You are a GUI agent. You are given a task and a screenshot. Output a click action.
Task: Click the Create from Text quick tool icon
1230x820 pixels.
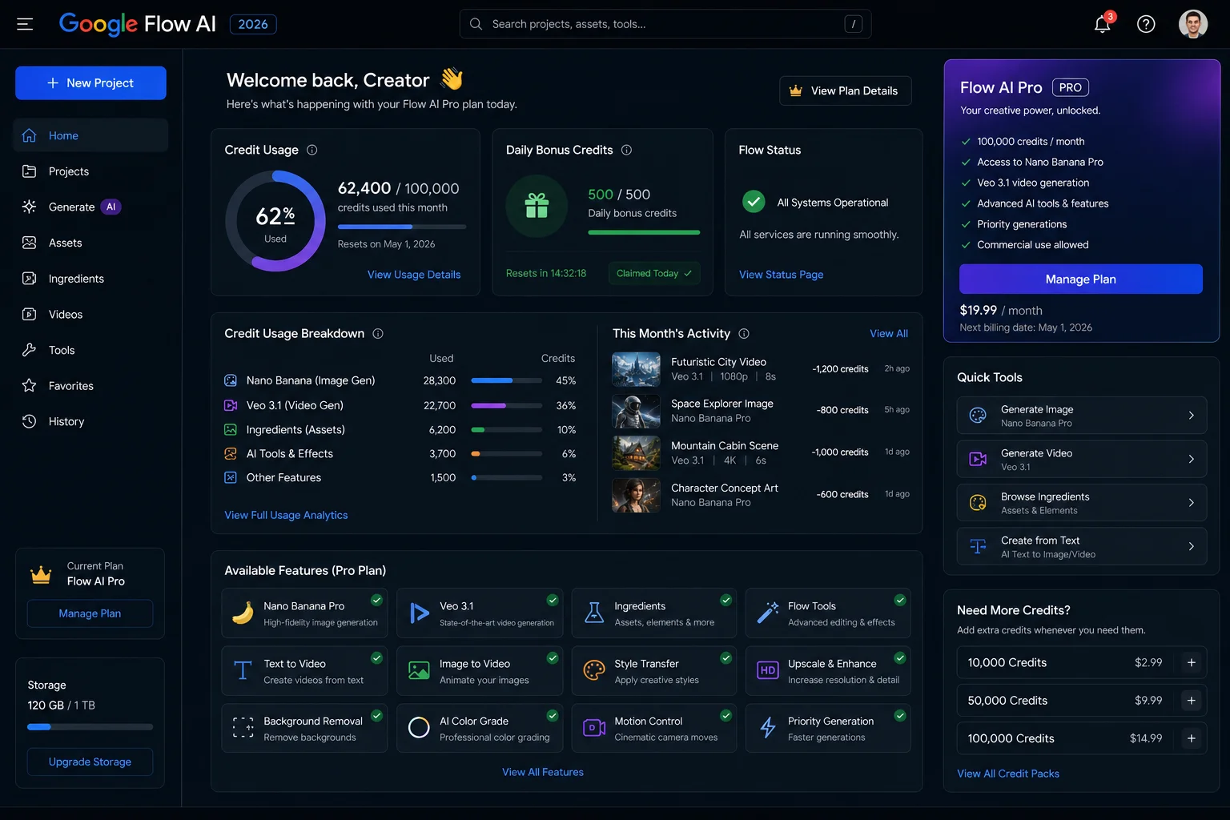tap(978, 547)
